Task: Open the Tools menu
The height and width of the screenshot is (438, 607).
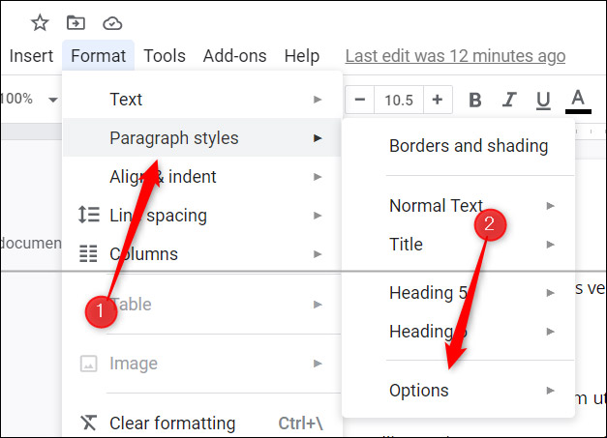Action: click(165, 56)
